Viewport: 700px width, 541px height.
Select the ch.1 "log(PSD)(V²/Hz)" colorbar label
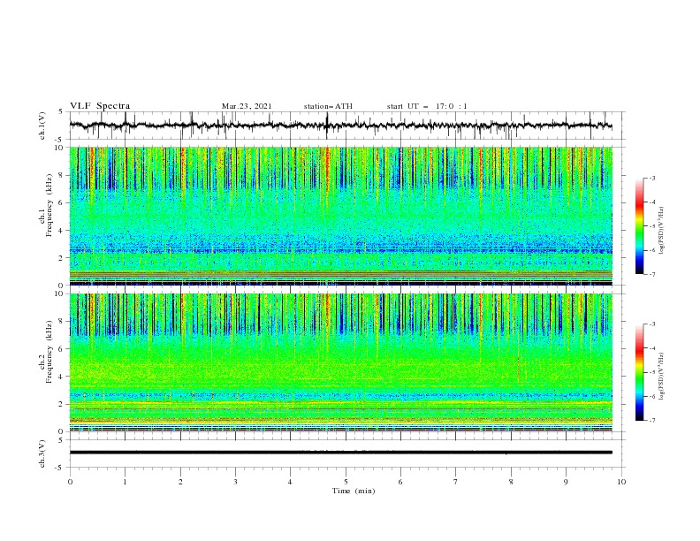point(662,231)
